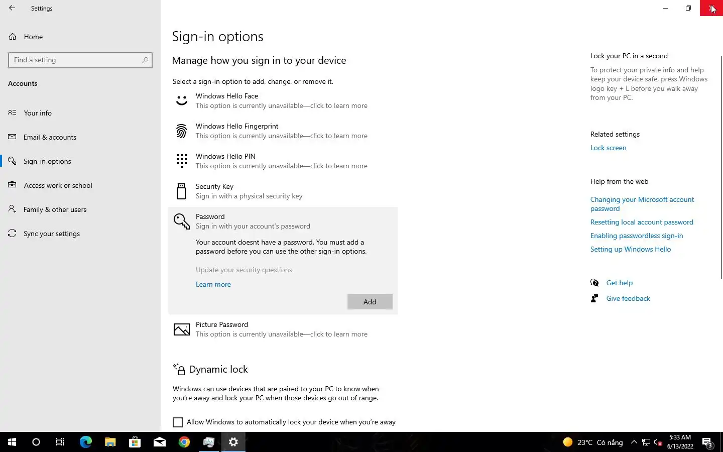Click the Security Key USB icon
The image size is (723, 452).
point(181,191)
